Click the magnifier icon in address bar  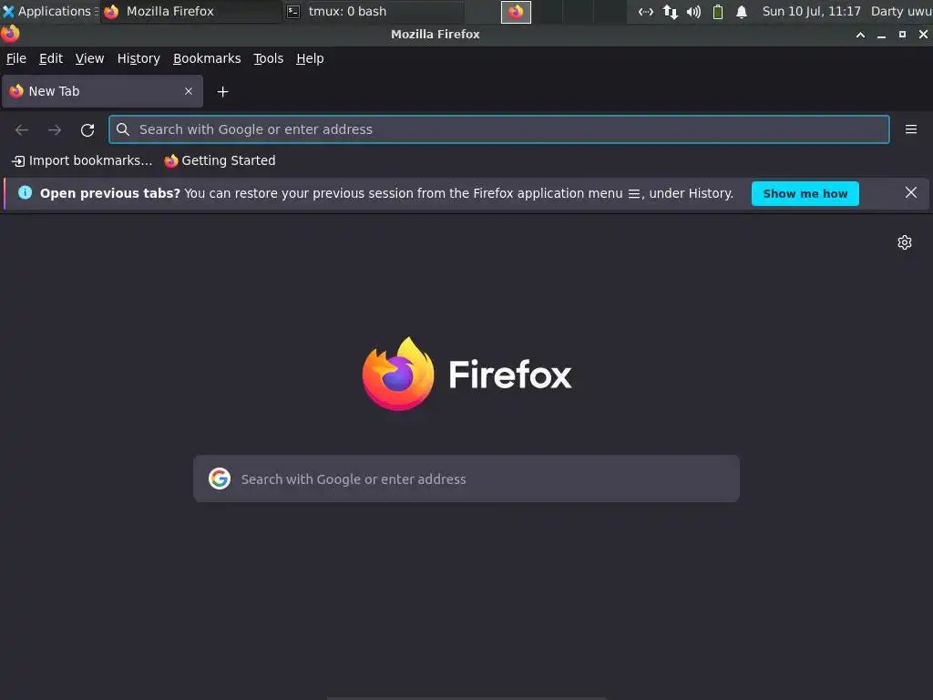(123, 129)
